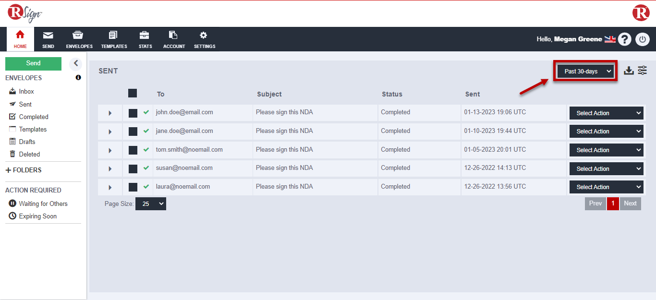
Task: Open the Waiting for Others link
Action: 43,204
